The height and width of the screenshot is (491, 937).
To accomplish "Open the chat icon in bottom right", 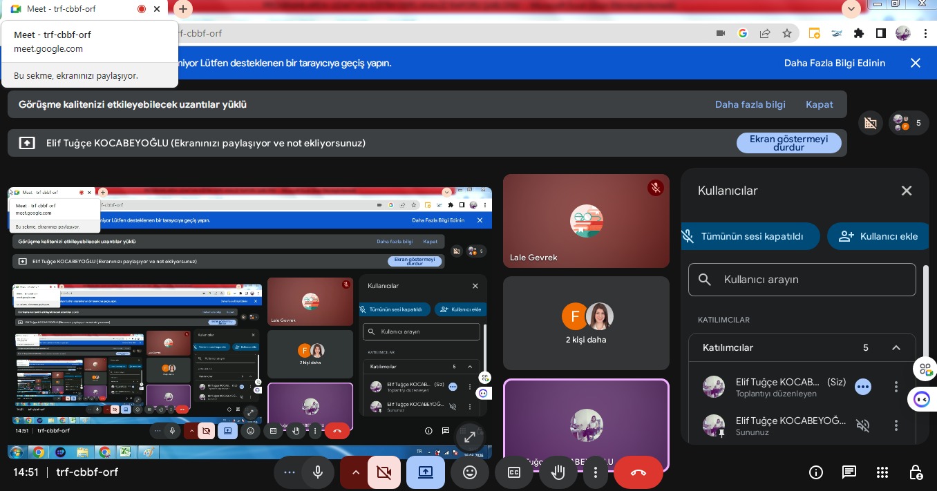I will click(x=849, y=472).
